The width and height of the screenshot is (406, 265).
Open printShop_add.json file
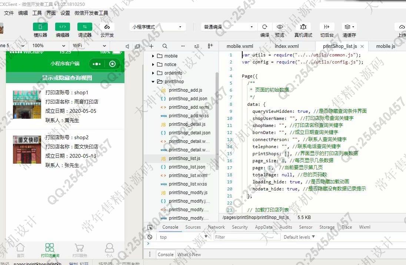coord(188,99)
